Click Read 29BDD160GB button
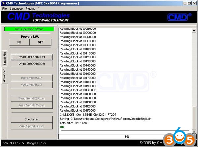 32,57
